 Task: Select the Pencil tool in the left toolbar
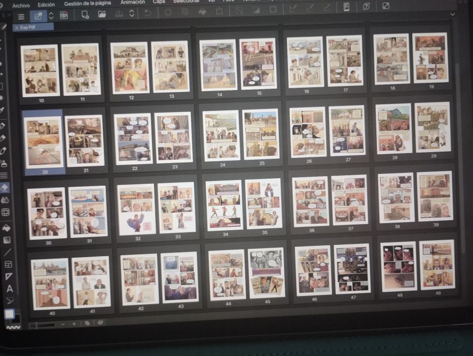click(x=3, y=139)
